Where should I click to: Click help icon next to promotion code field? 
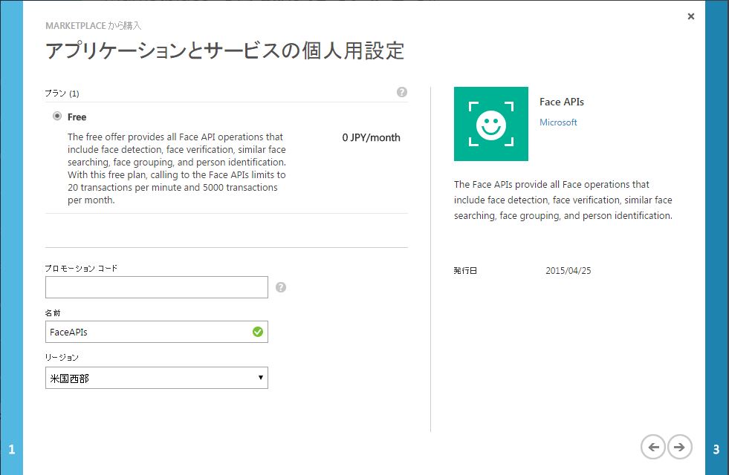click(x=281, y=287)
